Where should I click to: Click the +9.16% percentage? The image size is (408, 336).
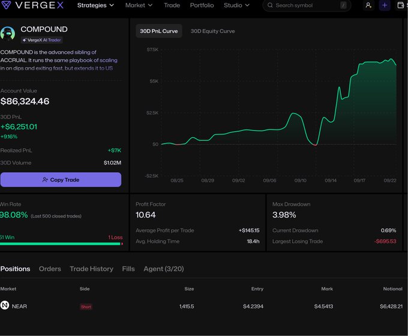coord(9,137)
